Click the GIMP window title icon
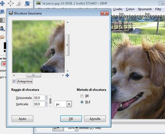This screenshot has width=165, height=134. pos(39,3)
